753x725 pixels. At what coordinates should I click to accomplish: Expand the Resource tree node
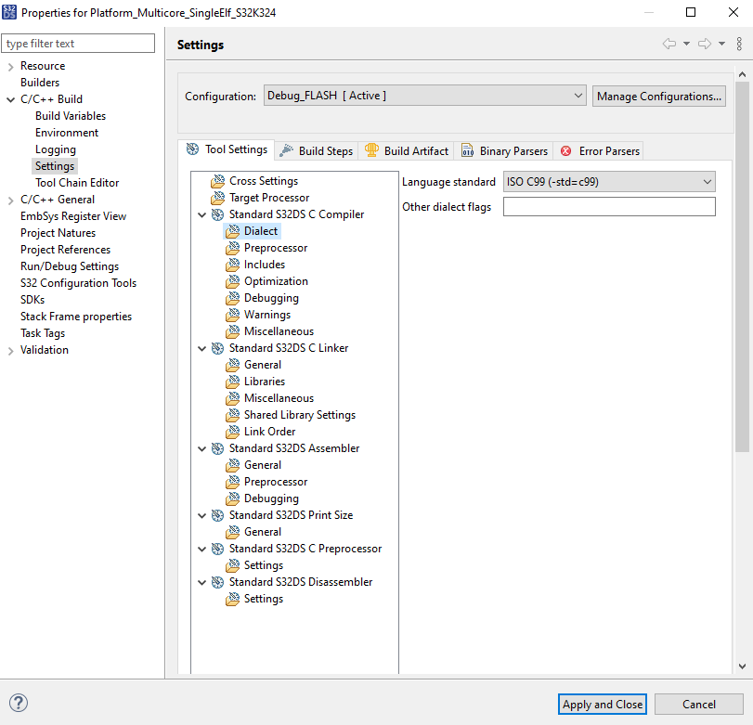pyautogui.click(x=10, y=67)
